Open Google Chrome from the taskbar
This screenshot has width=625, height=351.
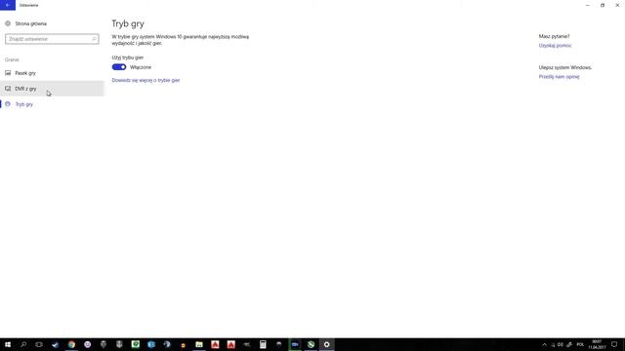(x=71, y=344)
